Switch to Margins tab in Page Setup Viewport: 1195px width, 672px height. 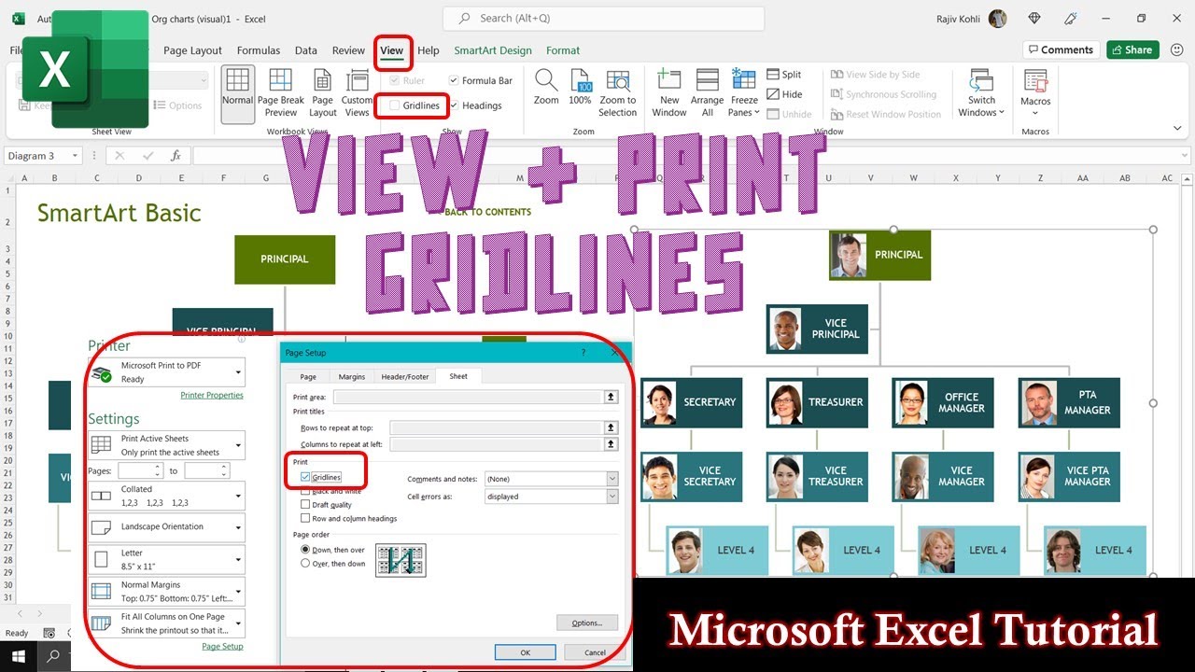coord(352,376)
